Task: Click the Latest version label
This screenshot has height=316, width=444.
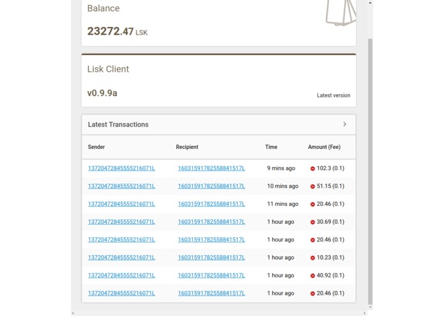Action: click(333, 95)
